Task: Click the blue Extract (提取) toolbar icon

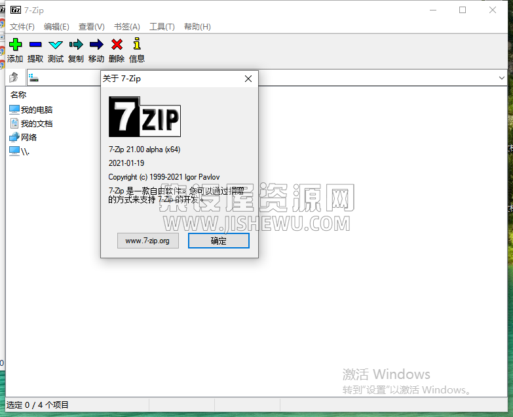Action: 35,44
